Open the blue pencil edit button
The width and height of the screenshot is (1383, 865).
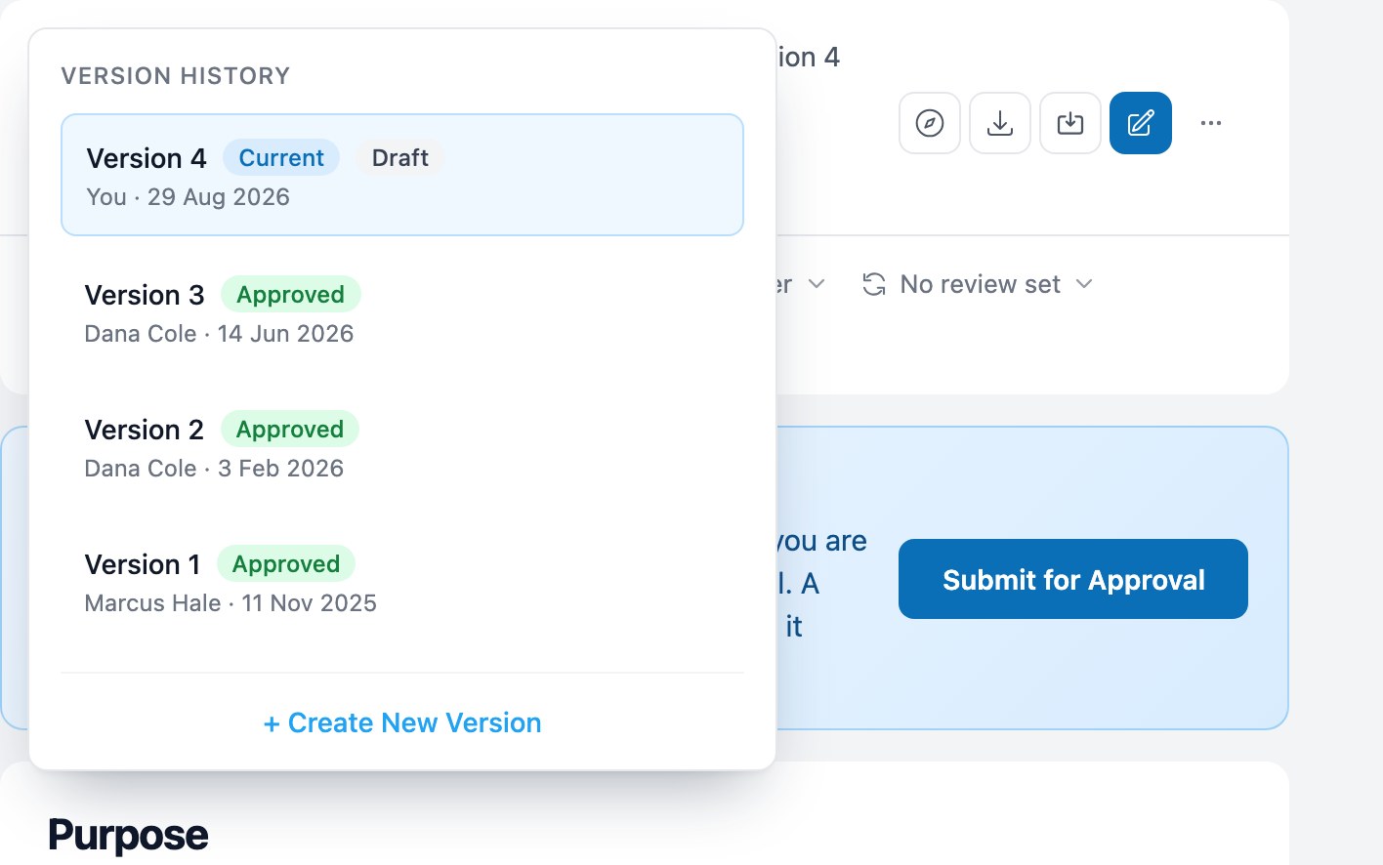(x=1141, y=123)
